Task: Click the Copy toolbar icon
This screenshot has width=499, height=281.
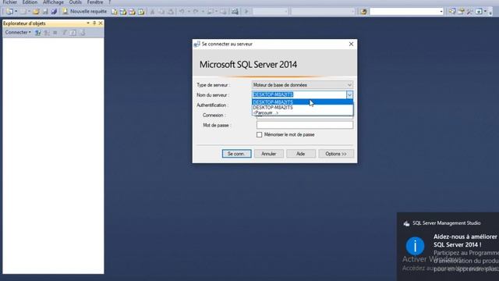Action: (161, 12)
